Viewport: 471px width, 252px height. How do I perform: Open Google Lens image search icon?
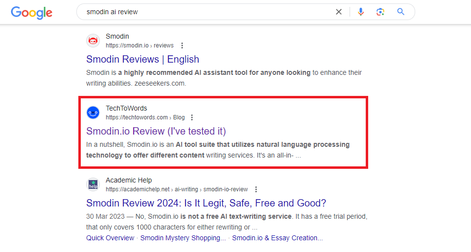coord(380,12)
